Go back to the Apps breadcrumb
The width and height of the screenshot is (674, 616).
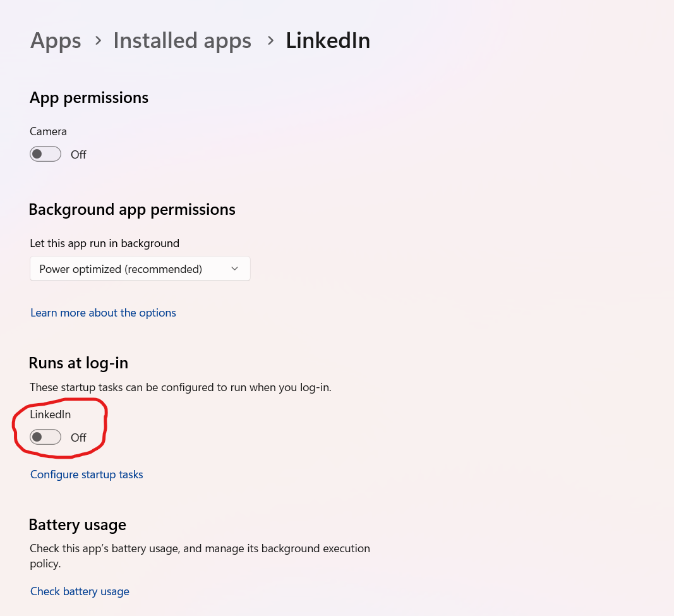point(56,41)
